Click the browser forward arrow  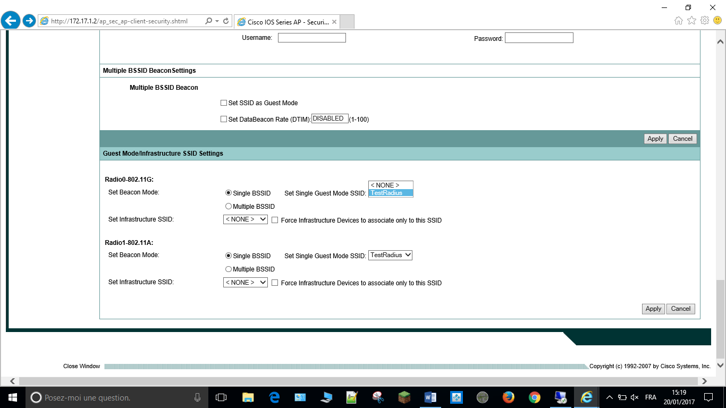(29, 21)
